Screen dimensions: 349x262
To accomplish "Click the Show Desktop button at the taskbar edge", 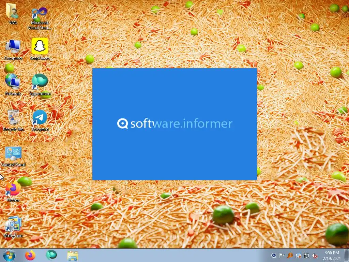I will [347, 255].
